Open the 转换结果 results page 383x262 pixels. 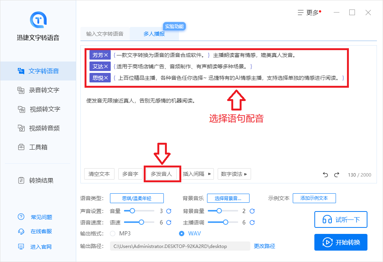pos(38,180)
